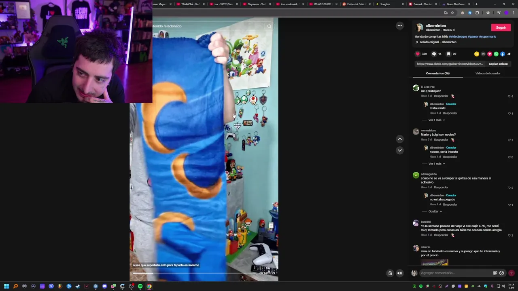The width and height of the screenshot is (518, 291).
Task: Open the Guess The.Game browser tab
Action: pyautogui.click(x=456, y=4)
